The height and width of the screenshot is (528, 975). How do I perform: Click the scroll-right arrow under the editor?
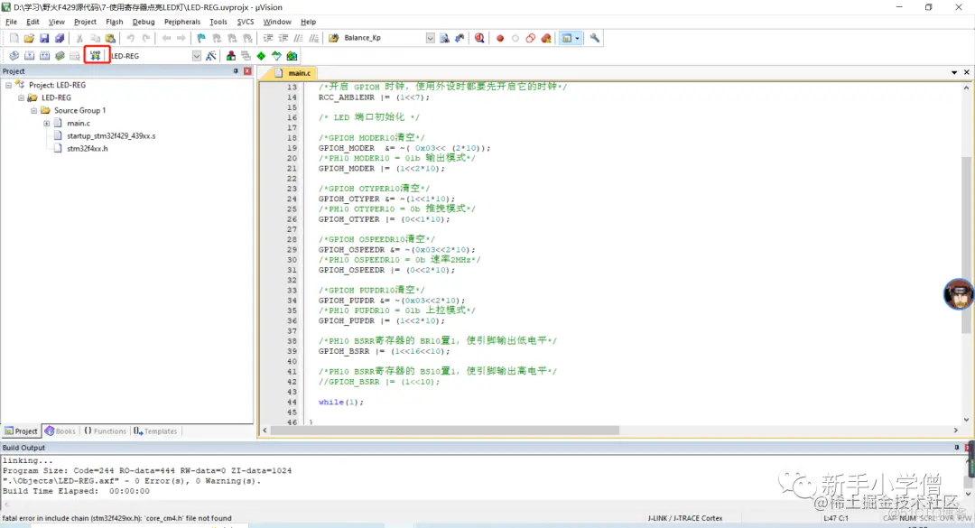point(956,431)
